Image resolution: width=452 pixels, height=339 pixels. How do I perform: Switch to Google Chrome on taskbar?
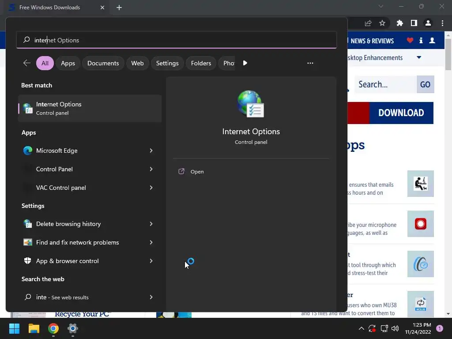click(x=53, y=328)
